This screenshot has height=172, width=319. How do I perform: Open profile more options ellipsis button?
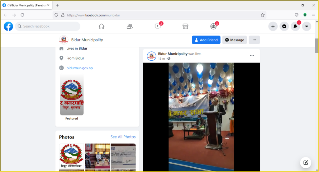tap(254, 40)
